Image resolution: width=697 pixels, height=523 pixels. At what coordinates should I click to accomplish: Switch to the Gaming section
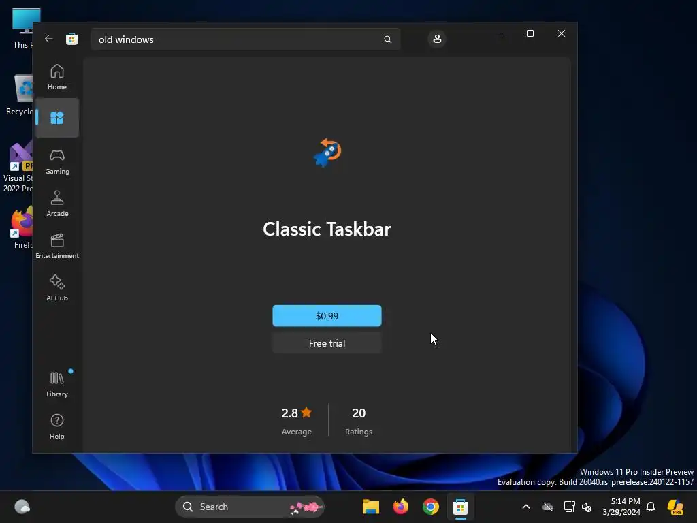57,161
